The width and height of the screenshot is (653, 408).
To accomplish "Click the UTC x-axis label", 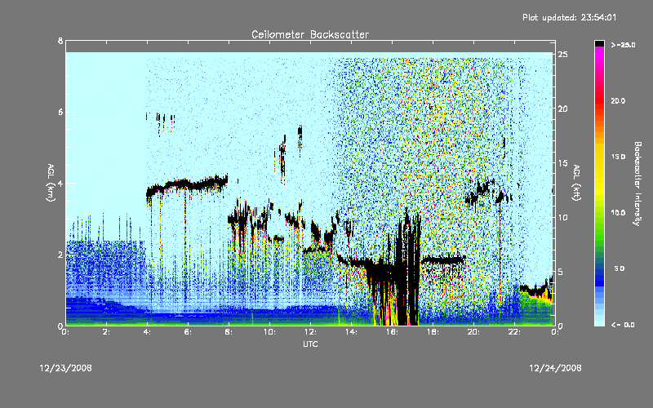I will tap(310, 344).
